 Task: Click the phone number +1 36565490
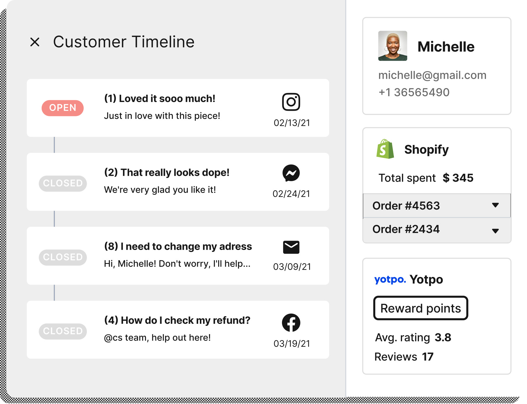tap(414, 92)
